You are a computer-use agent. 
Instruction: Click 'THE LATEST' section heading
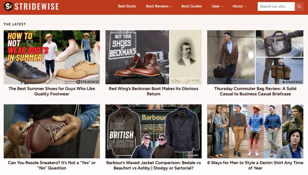[x=14, y=24]
